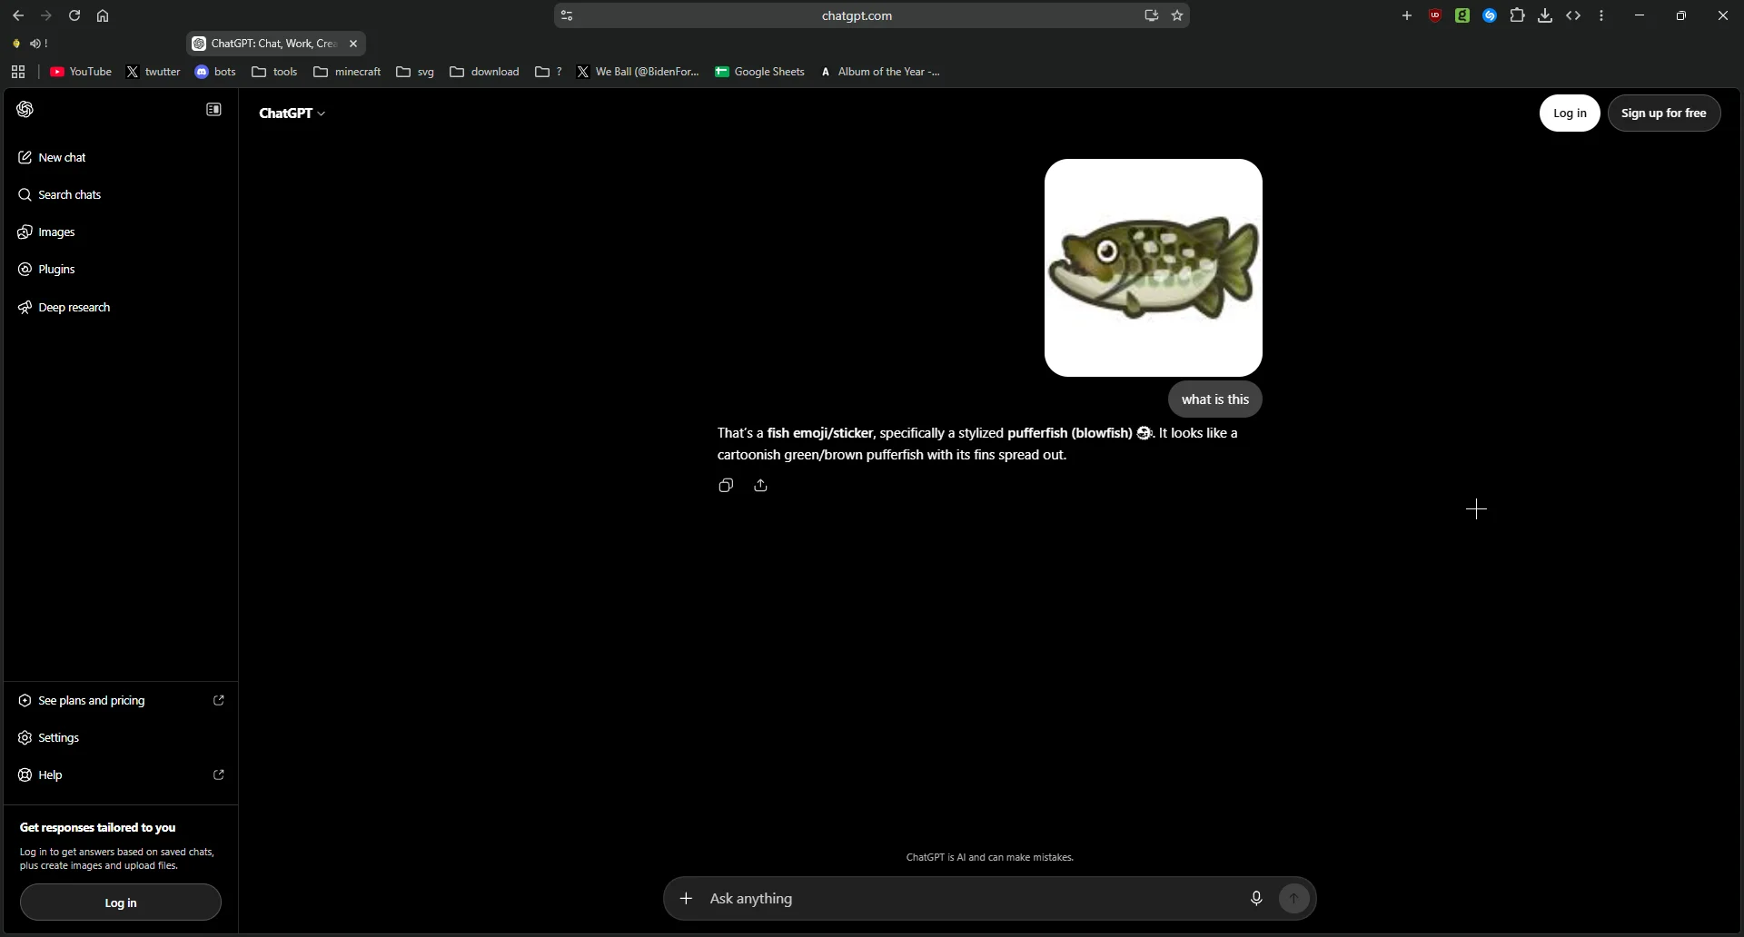Go back with the browser back arrow

[18, 15]
